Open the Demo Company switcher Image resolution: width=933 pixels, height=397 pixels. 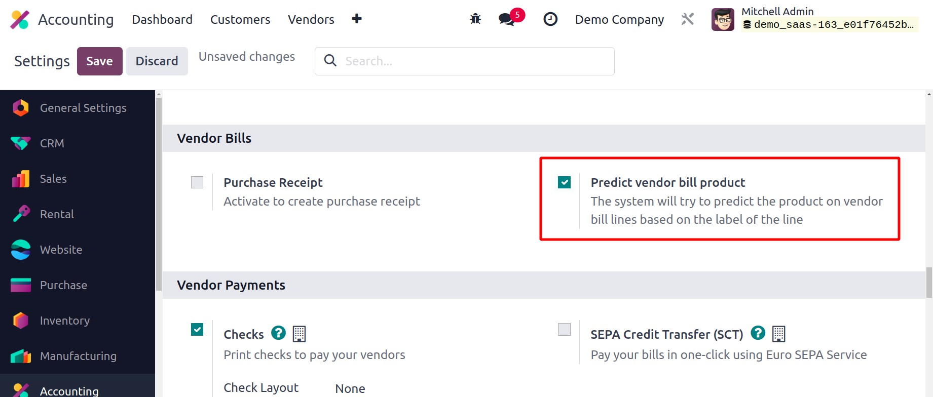click(x=619, y=20)
